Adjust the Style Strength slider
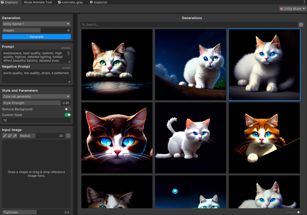Screen dimensions: 307x215 click(36, 103)
